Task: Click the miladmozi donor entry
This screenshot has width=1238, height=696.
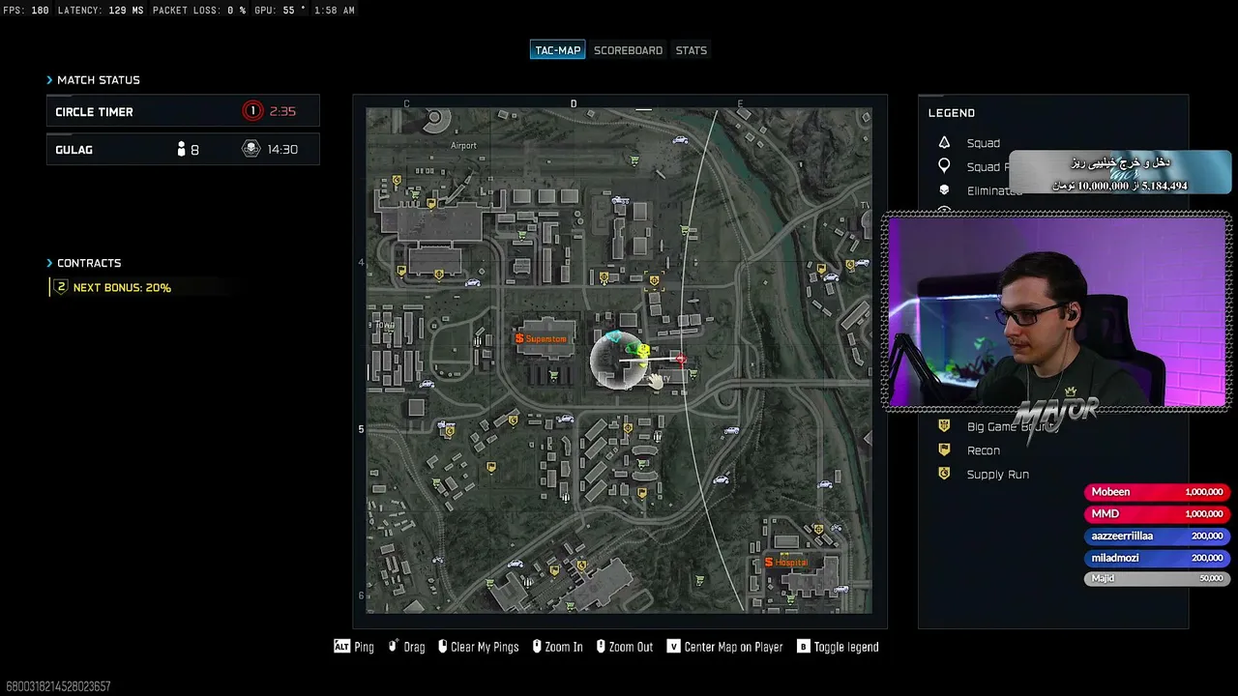Action: (1157, 558)
